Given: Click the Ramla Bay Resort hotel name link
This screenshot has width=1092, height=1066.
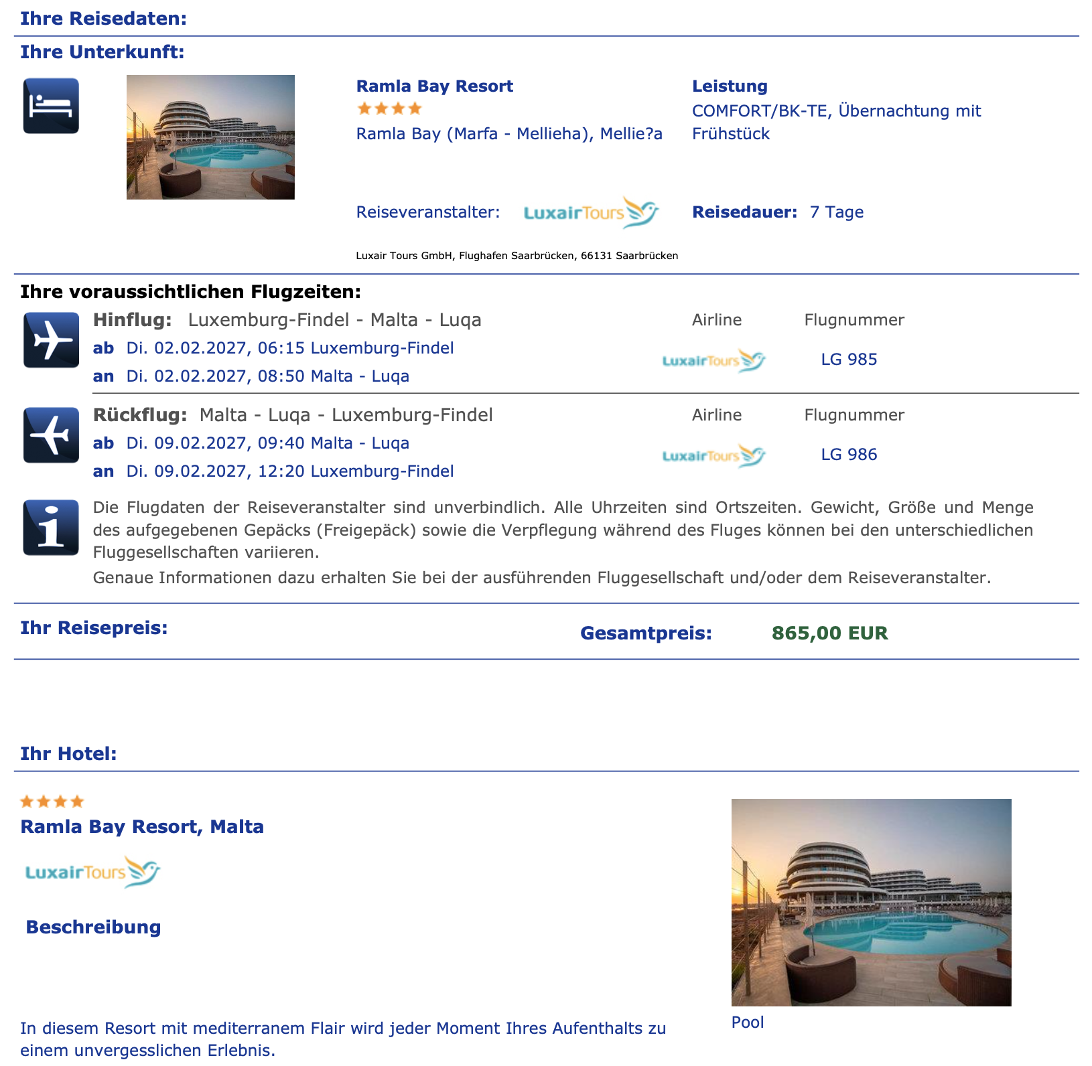Looking at the screenshot, I should [x=434, y=86].
